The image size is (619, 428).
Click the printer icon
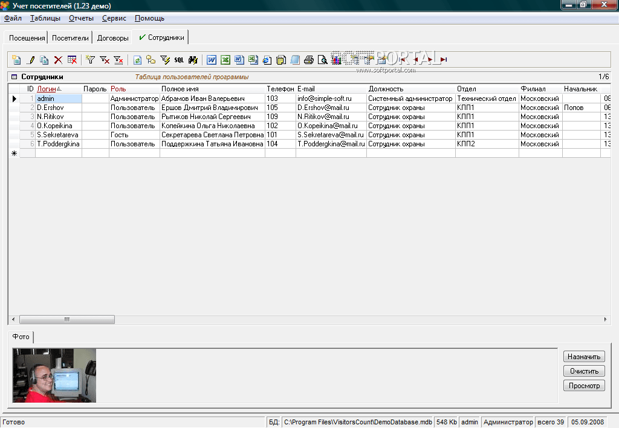[309, 60]
